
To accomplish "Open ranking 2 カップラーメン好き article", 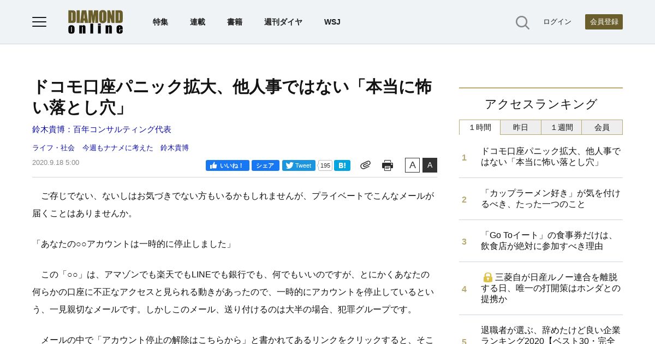I will click(551, 199).
